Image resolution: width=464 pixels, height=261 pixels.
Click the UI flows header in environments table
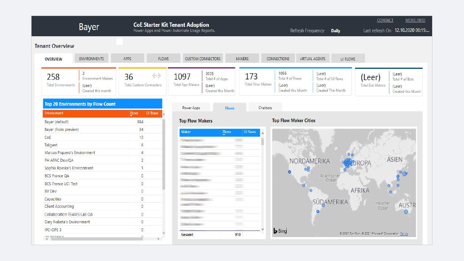152,113
